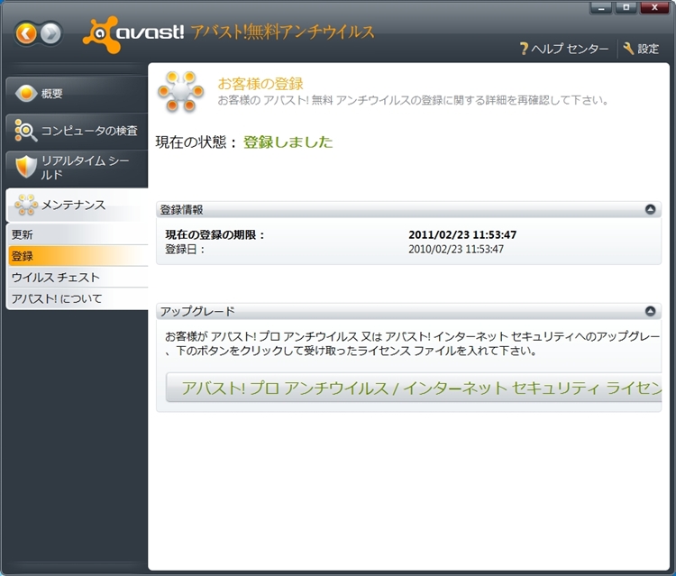Click the 概要 eye-shaped orange icon
The image size is (676, 576).
click(x=26, y=93)
